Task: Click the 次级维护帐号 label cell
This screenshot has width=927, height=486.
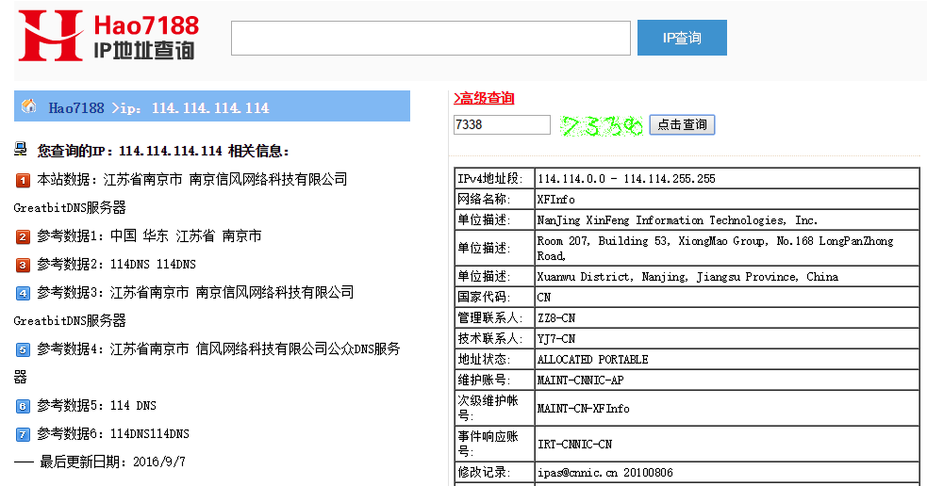Action: pos(494,408)
